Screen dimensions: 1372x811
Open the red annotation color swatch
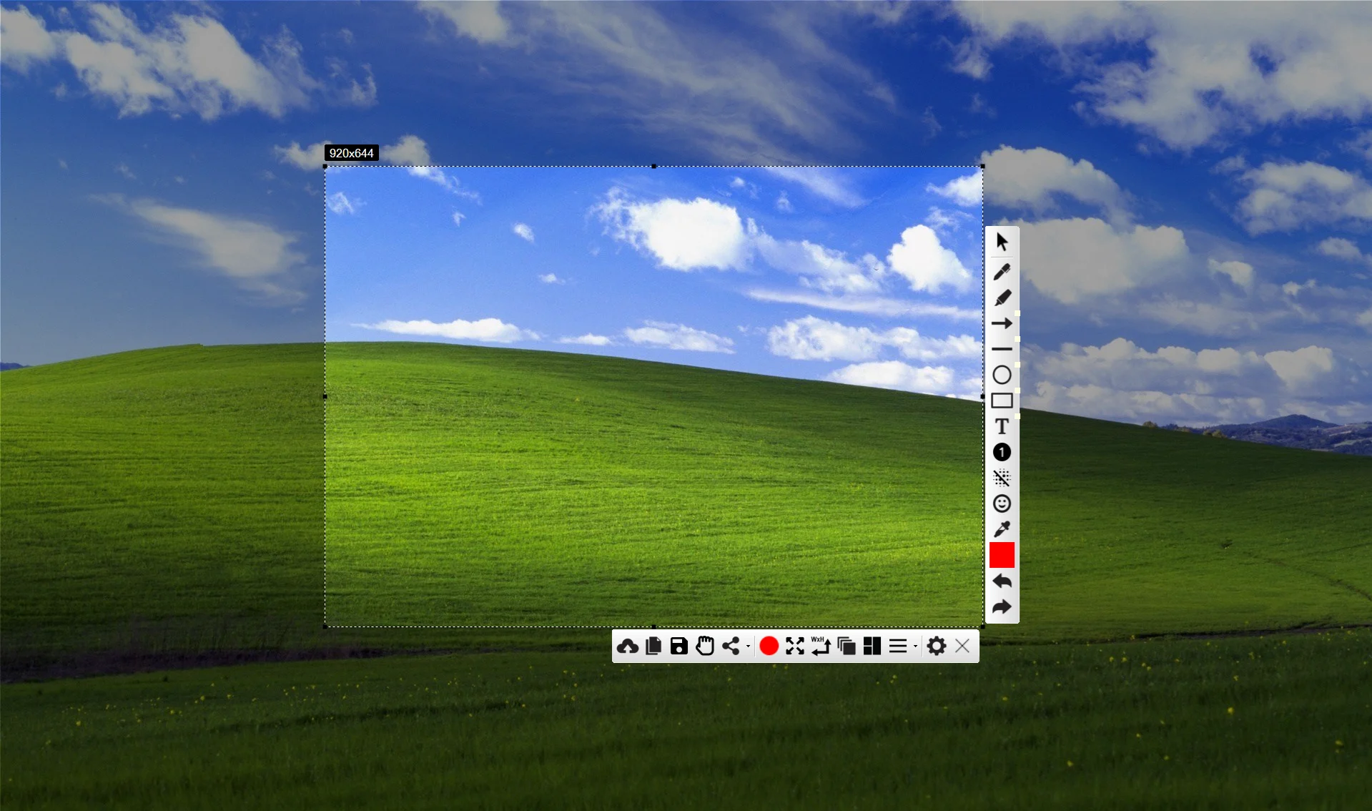(1002, 555)
